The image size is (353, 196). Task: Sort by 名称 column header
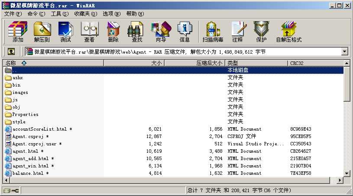click(53, 63)
